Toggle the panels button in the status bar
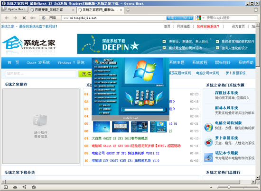 [6, 187]
